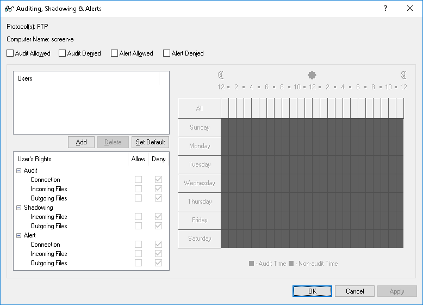Select the All row header in schedule

pyautogui.click(x=200, y=108)
